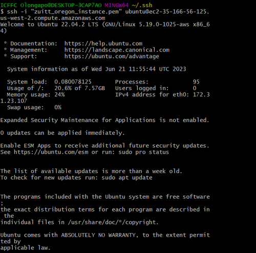Click the ~/.ssh directory path
This screenshot has width=256, height=253.
click(142, 5)
